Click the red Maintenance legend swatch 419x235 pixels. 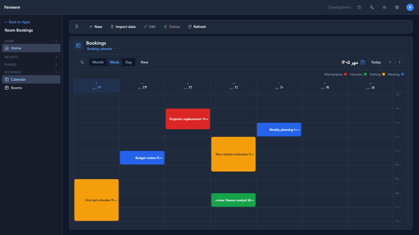click(x=345, y=74)
